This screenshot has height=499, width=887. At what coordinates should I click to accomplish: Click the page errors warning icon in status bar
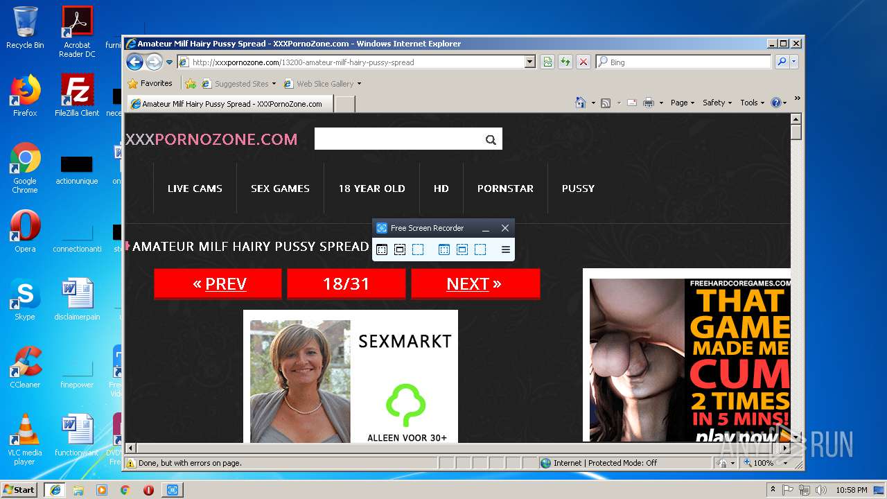tap(130, 463)
